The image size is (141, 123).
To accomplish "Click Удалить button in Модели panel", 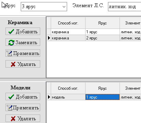I will click(x=23, y=118).
